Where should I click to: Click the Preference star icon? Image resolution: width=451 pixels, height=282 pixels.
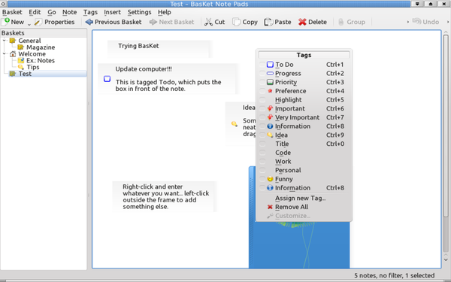[270, 91]
